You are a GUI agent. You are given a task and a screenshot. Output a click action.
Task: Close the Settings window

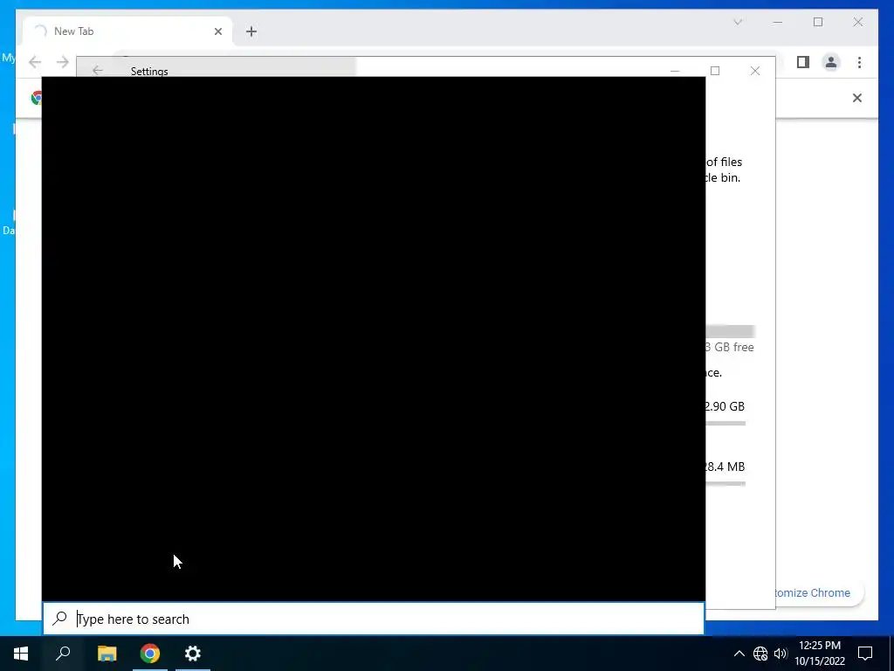[x=755, y=71]
